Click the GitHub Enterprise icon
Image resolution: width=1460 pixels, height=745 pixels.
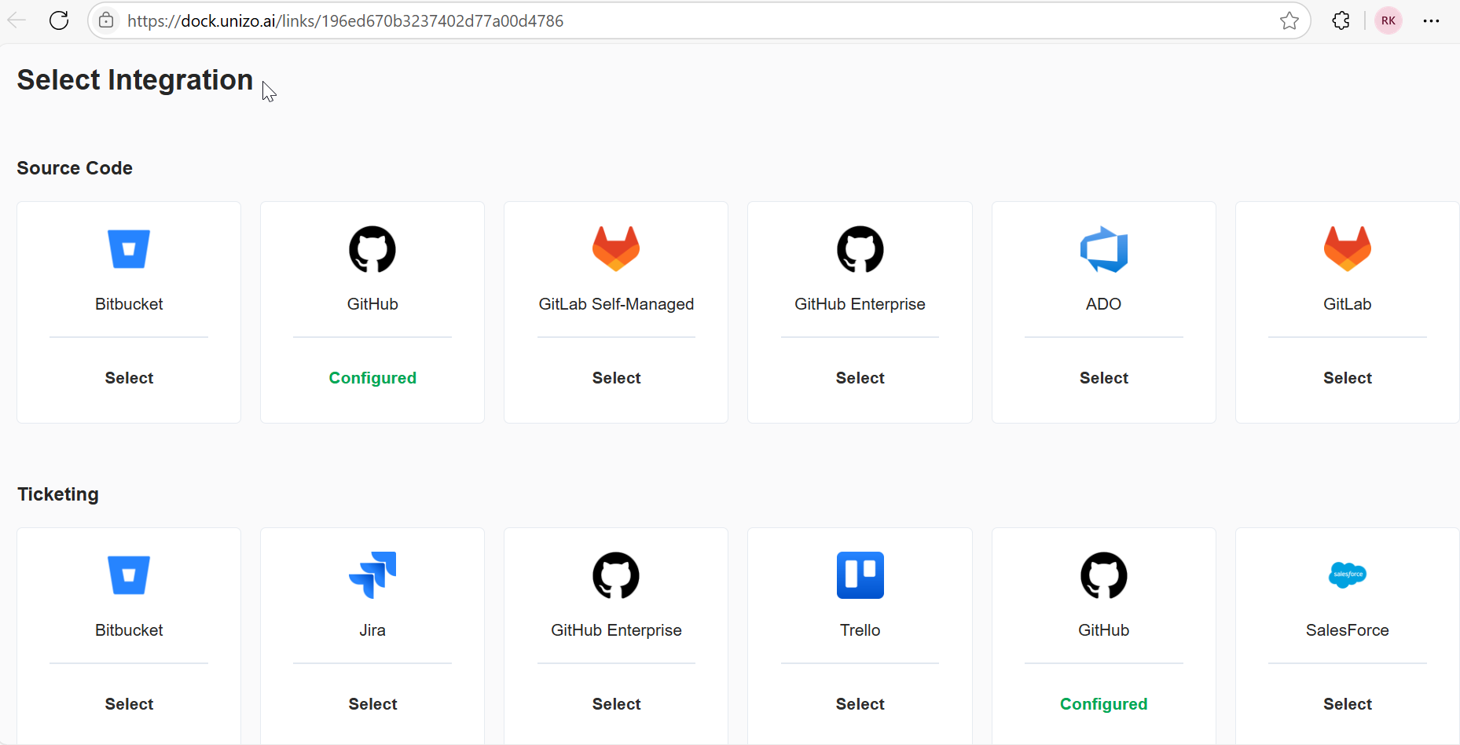860,248
